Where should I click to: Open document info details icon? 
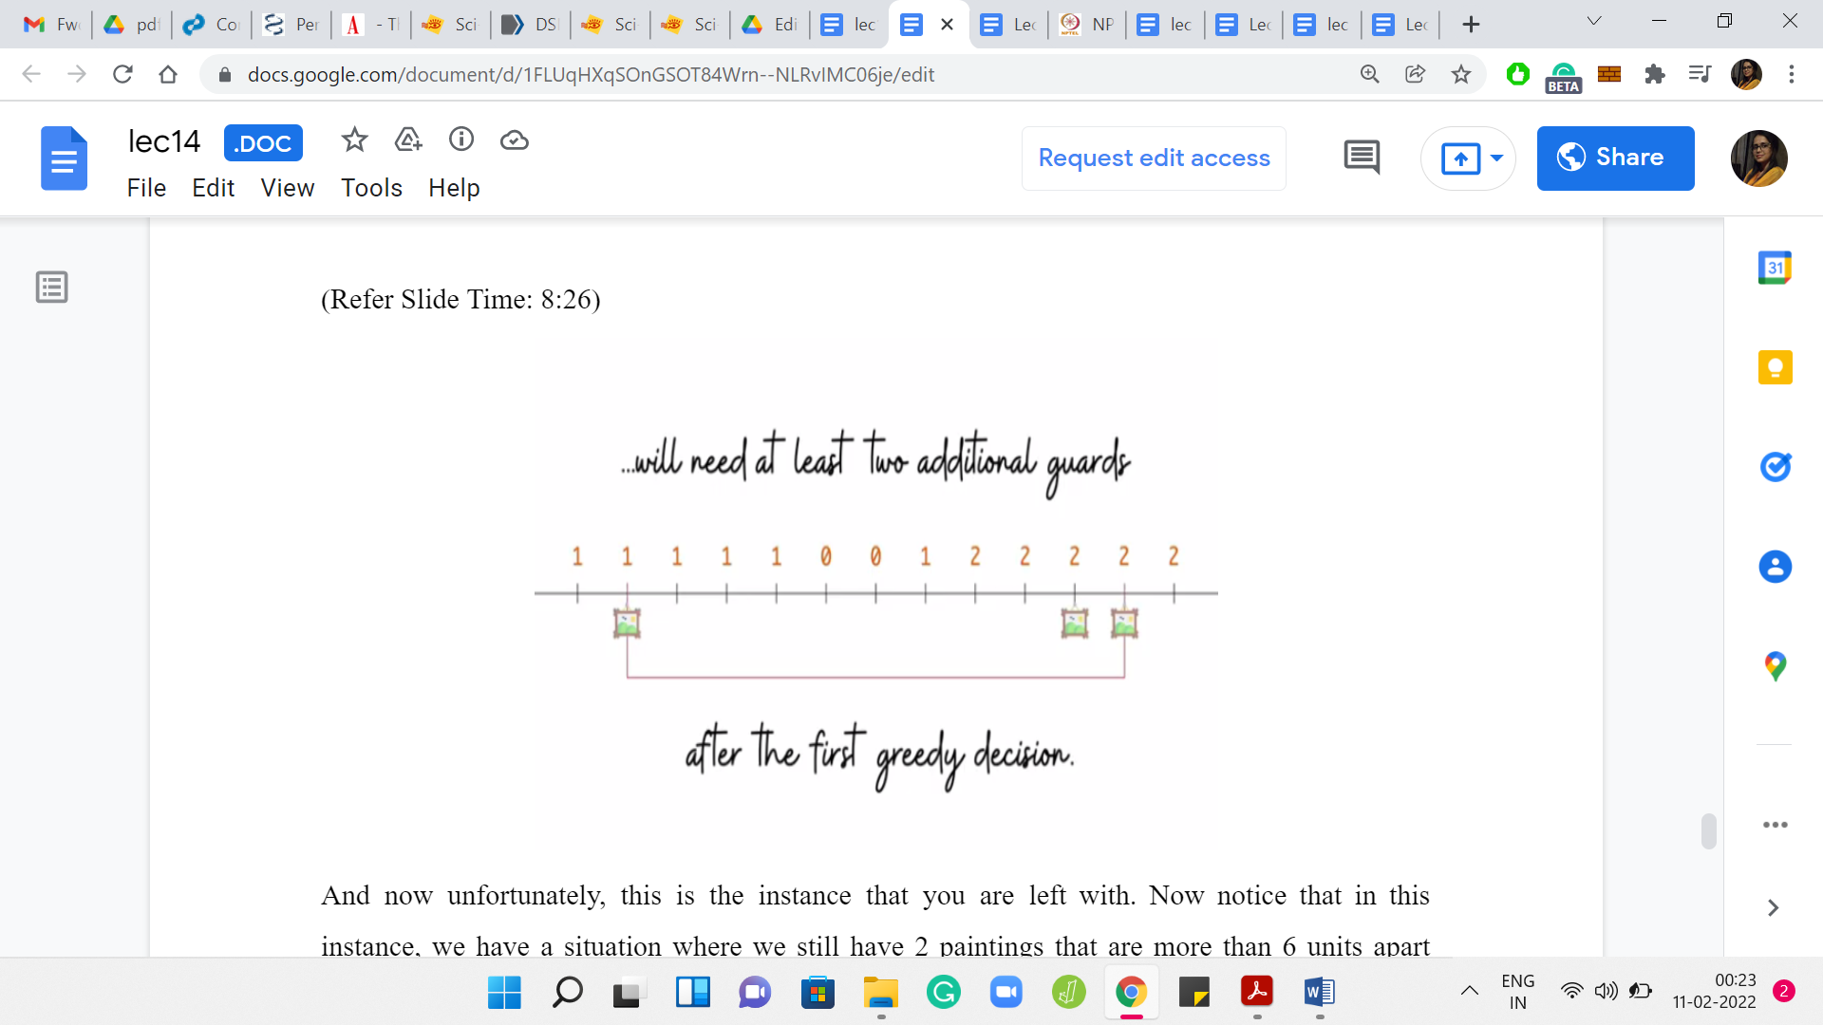[x=461, y=140]
